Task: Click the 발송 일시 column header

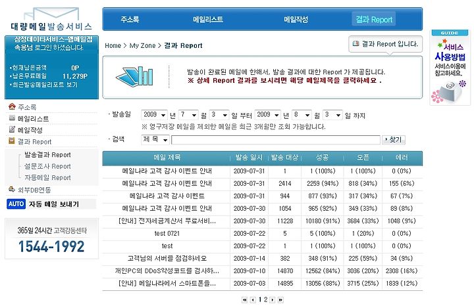Action: (x=249, y=158)
